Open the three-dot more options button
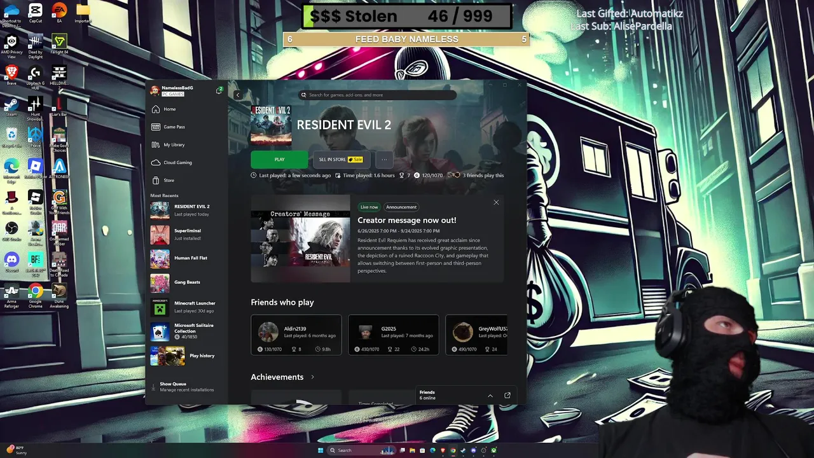This screenshot has width=814, height=458. (x=384, y=160)
